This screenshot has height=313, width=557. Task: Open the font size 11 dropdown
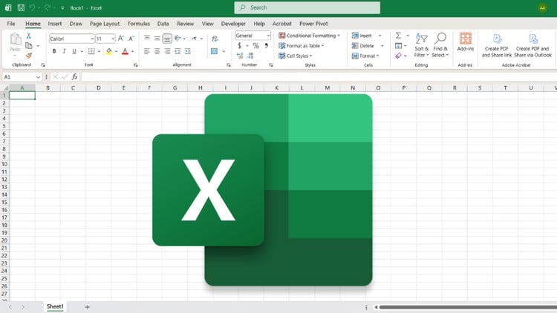[113, 39]
